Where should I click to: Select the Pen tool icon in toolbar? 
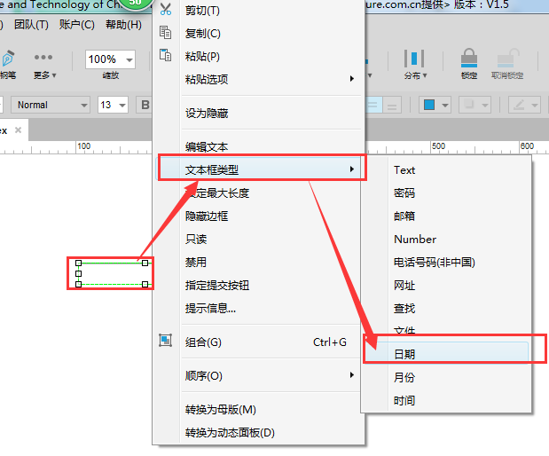(x=8, y=59)
